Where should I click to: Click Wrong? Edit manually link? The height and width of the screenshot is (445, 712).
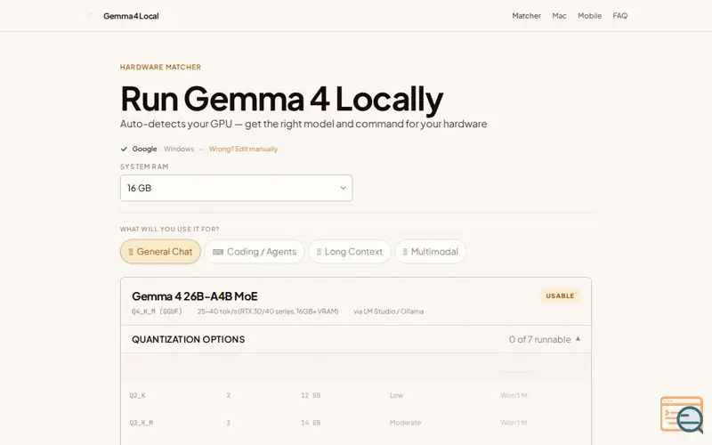[243, 149]
